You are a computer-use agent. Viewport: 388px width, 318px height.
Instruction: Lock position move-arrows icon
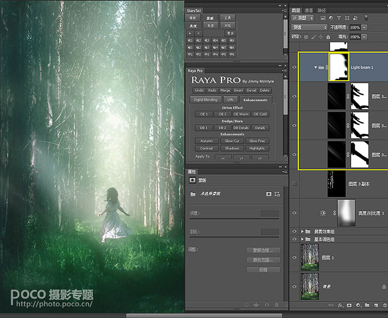(x=321, y=37)
